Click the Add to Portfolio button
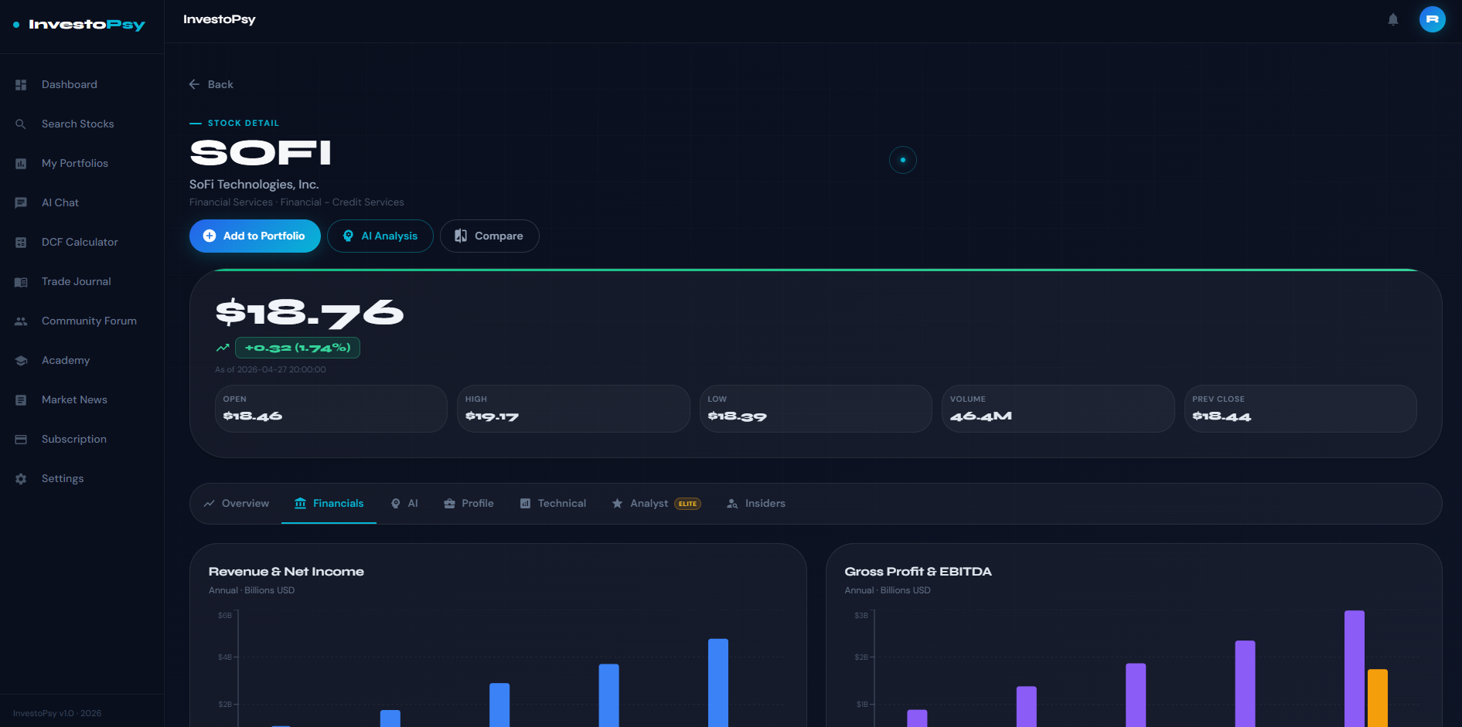This screenshot has width=1462, height=727. pos(255,236)
